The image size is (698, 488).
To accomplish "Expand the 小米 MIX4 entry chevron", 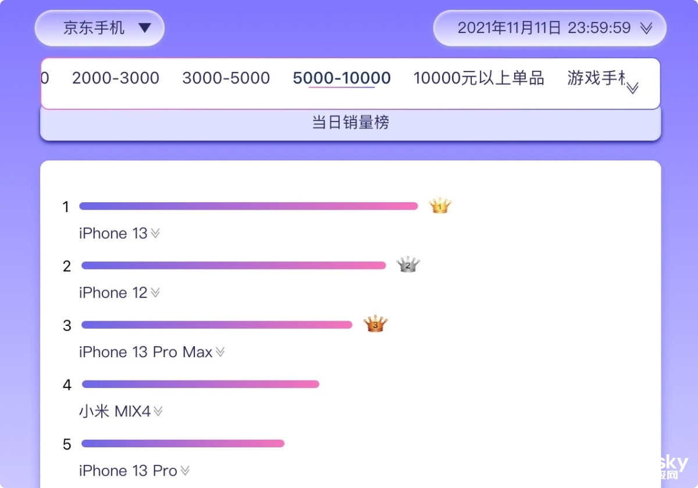I will [158, 411].
